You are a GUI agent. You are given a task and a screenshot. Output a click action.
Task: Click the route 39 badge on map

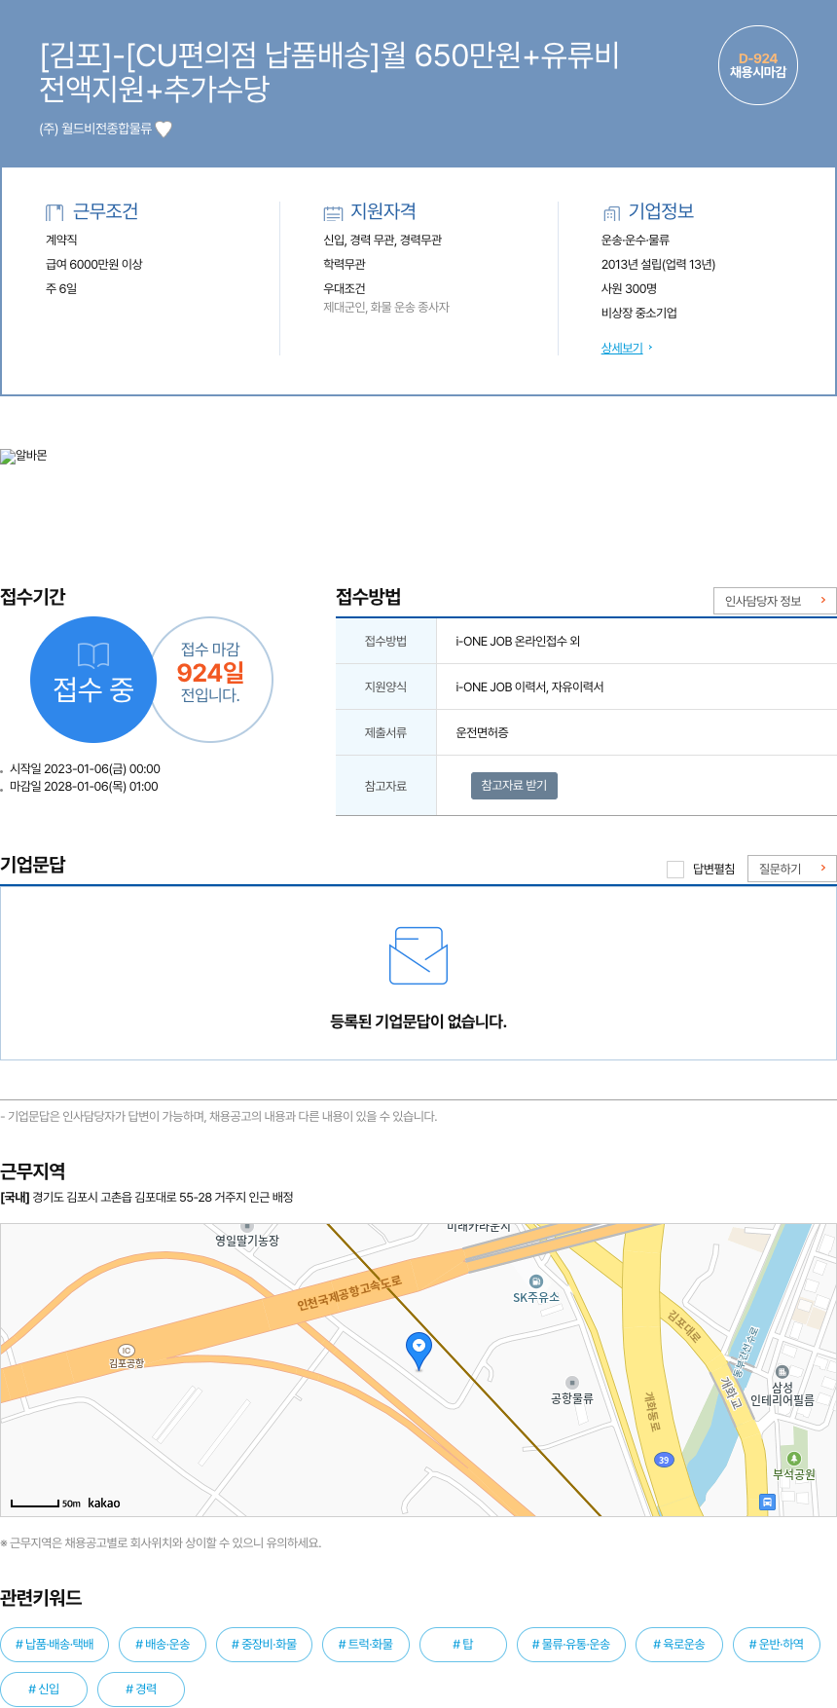[664, 1460]
